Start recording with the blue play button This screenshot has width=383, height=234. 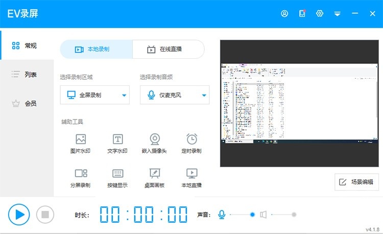19,215
